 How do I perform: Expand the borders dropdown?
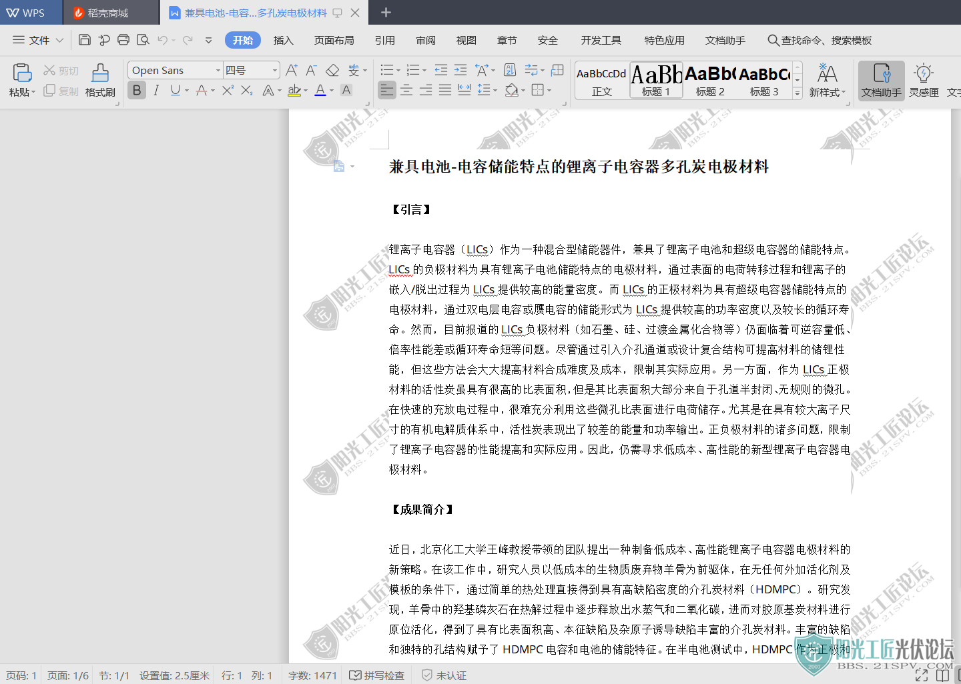tap(549, 91)
